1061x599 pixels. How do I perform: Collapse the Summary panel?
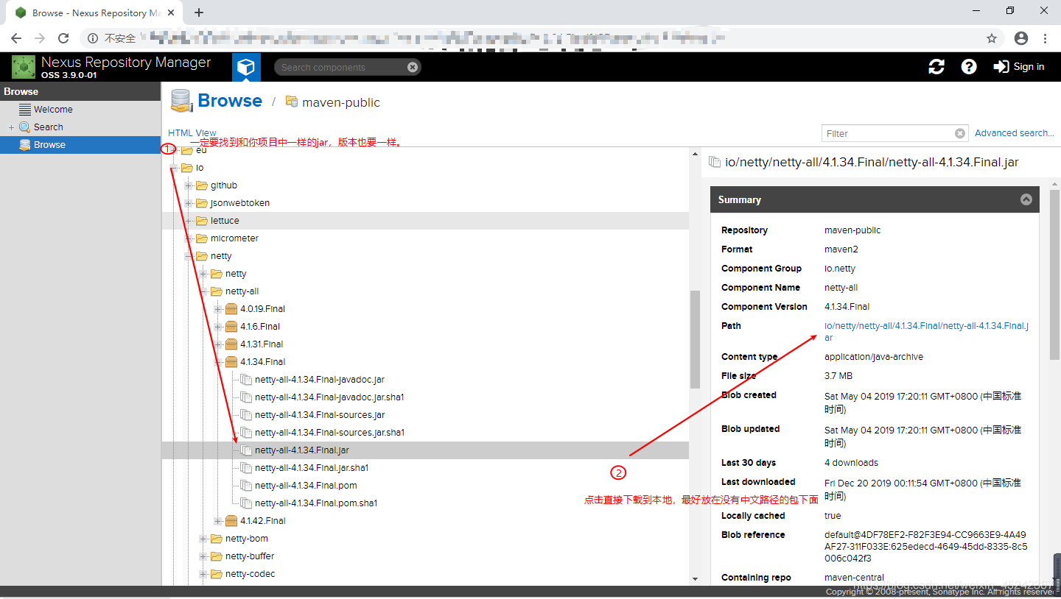(x=1026, y=199)
